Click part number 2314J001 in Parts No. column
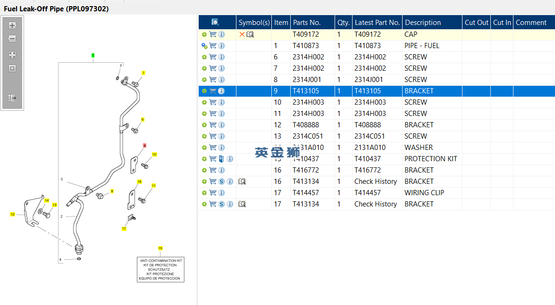The image size is (555, 305). click(x=307, y=80)
